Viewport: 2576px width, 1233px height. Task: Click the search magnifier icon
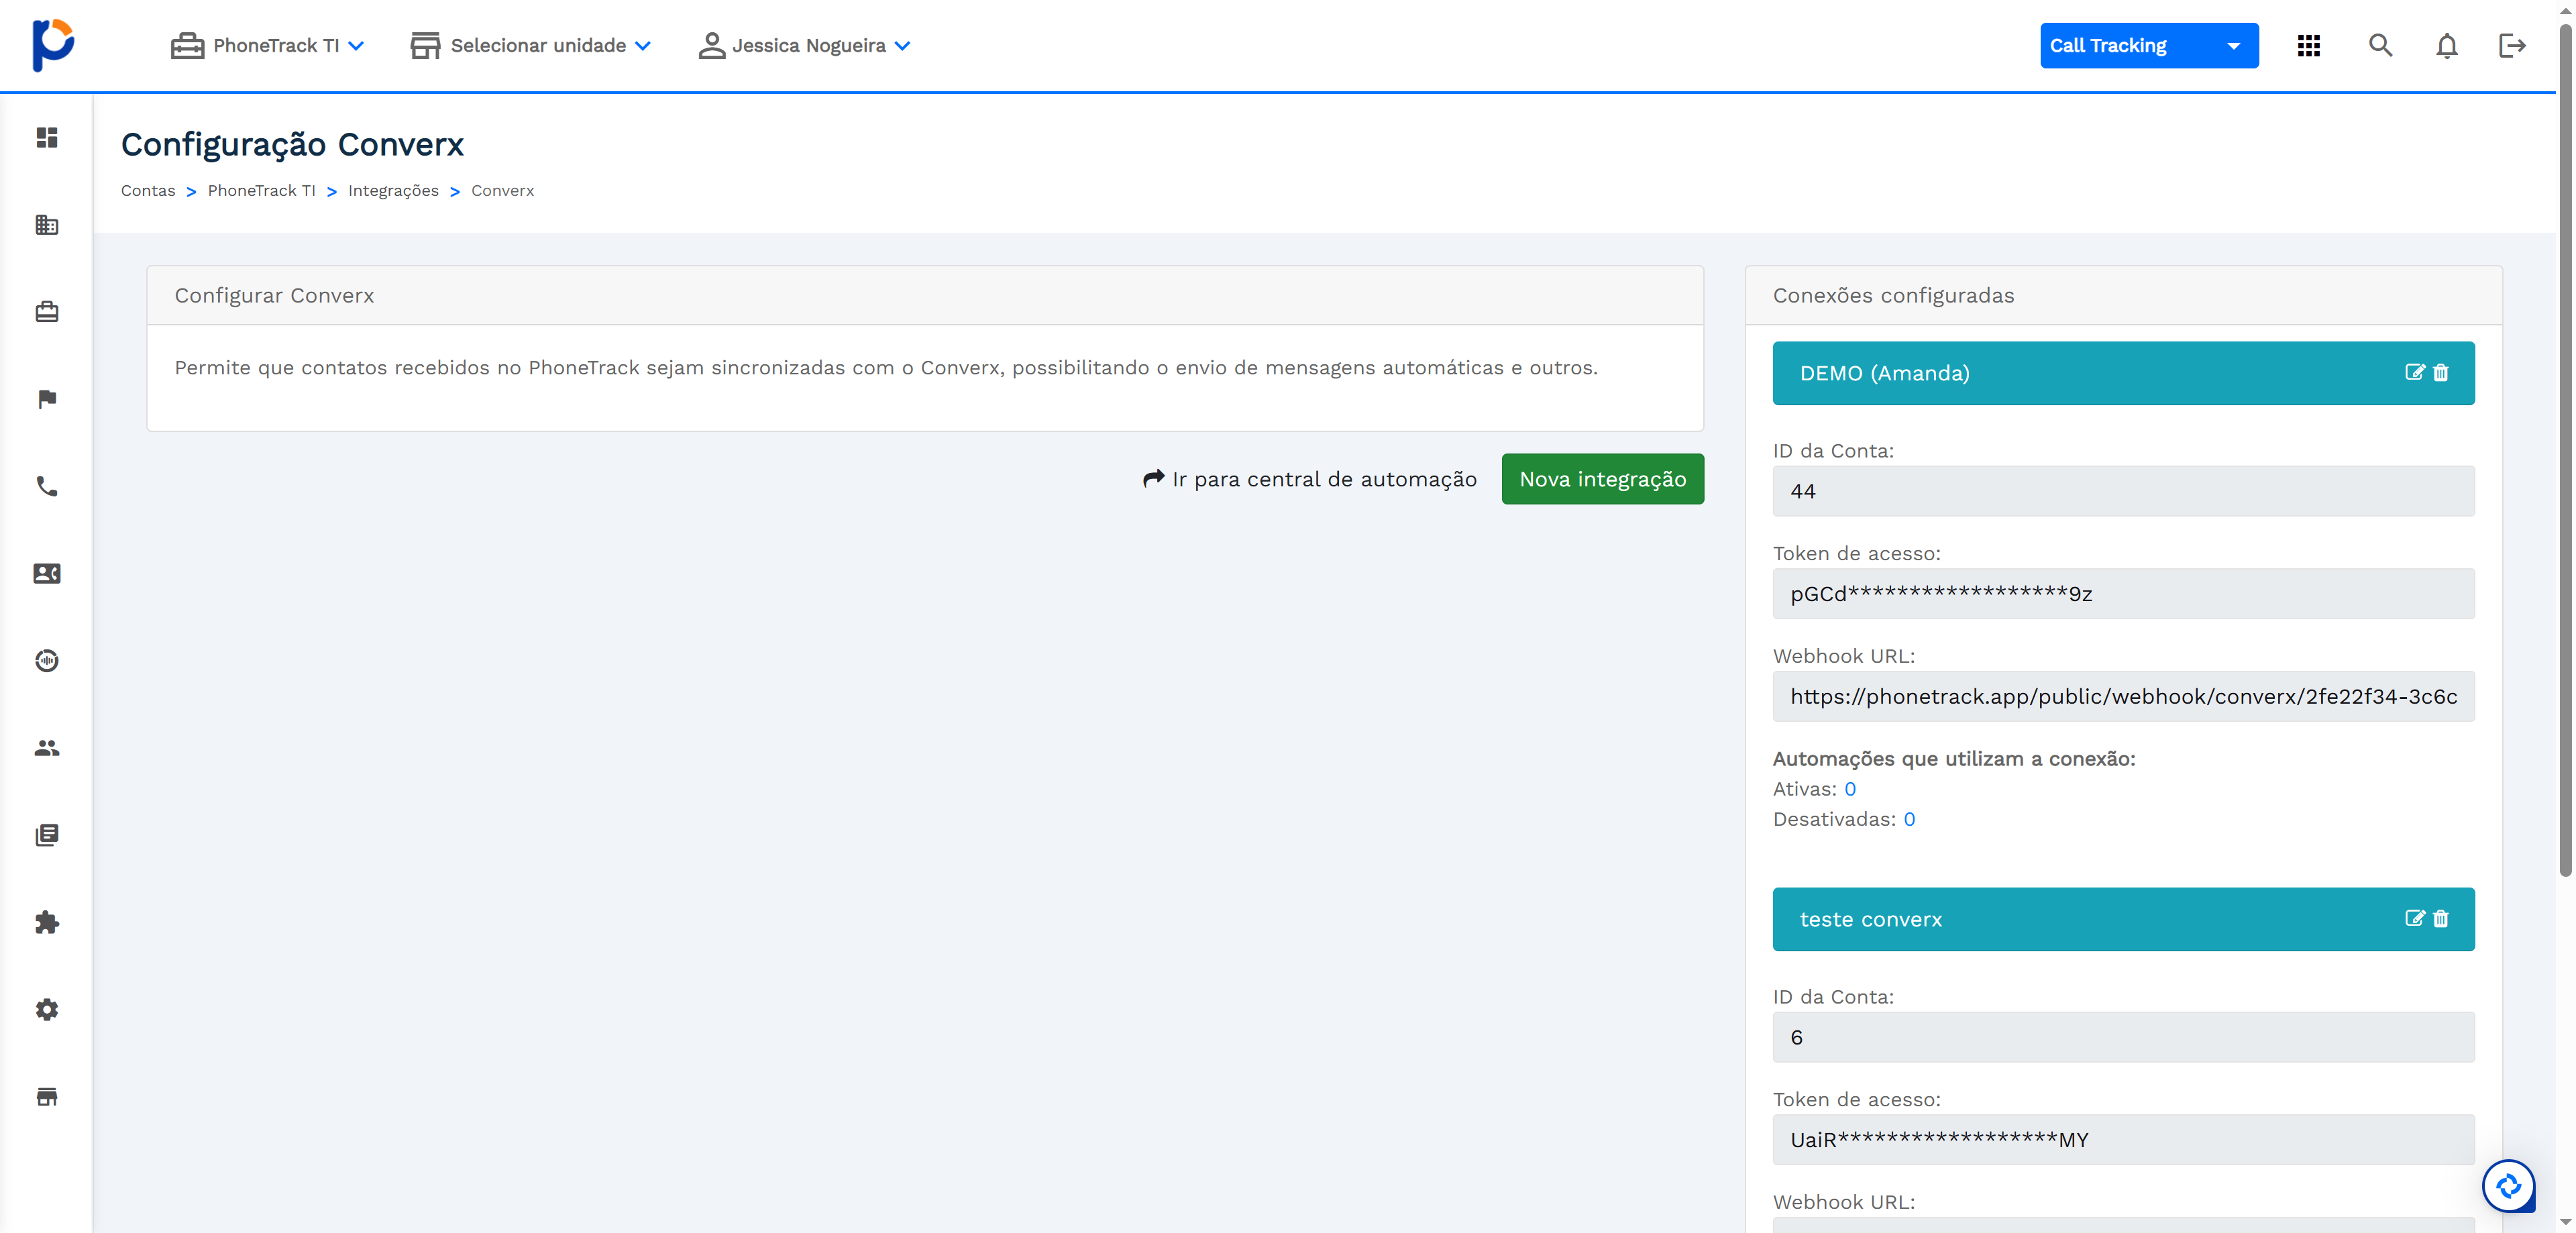click(x=2380, y=46)
